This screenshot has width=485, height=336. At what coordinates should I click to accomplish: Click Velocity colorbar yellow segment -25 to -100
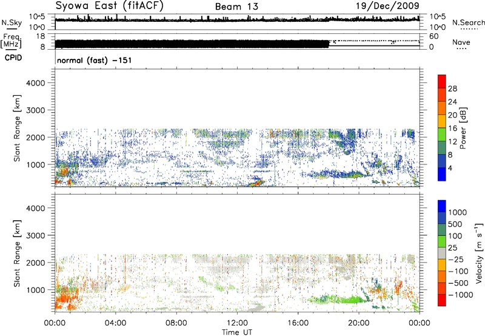coord(442,265)
